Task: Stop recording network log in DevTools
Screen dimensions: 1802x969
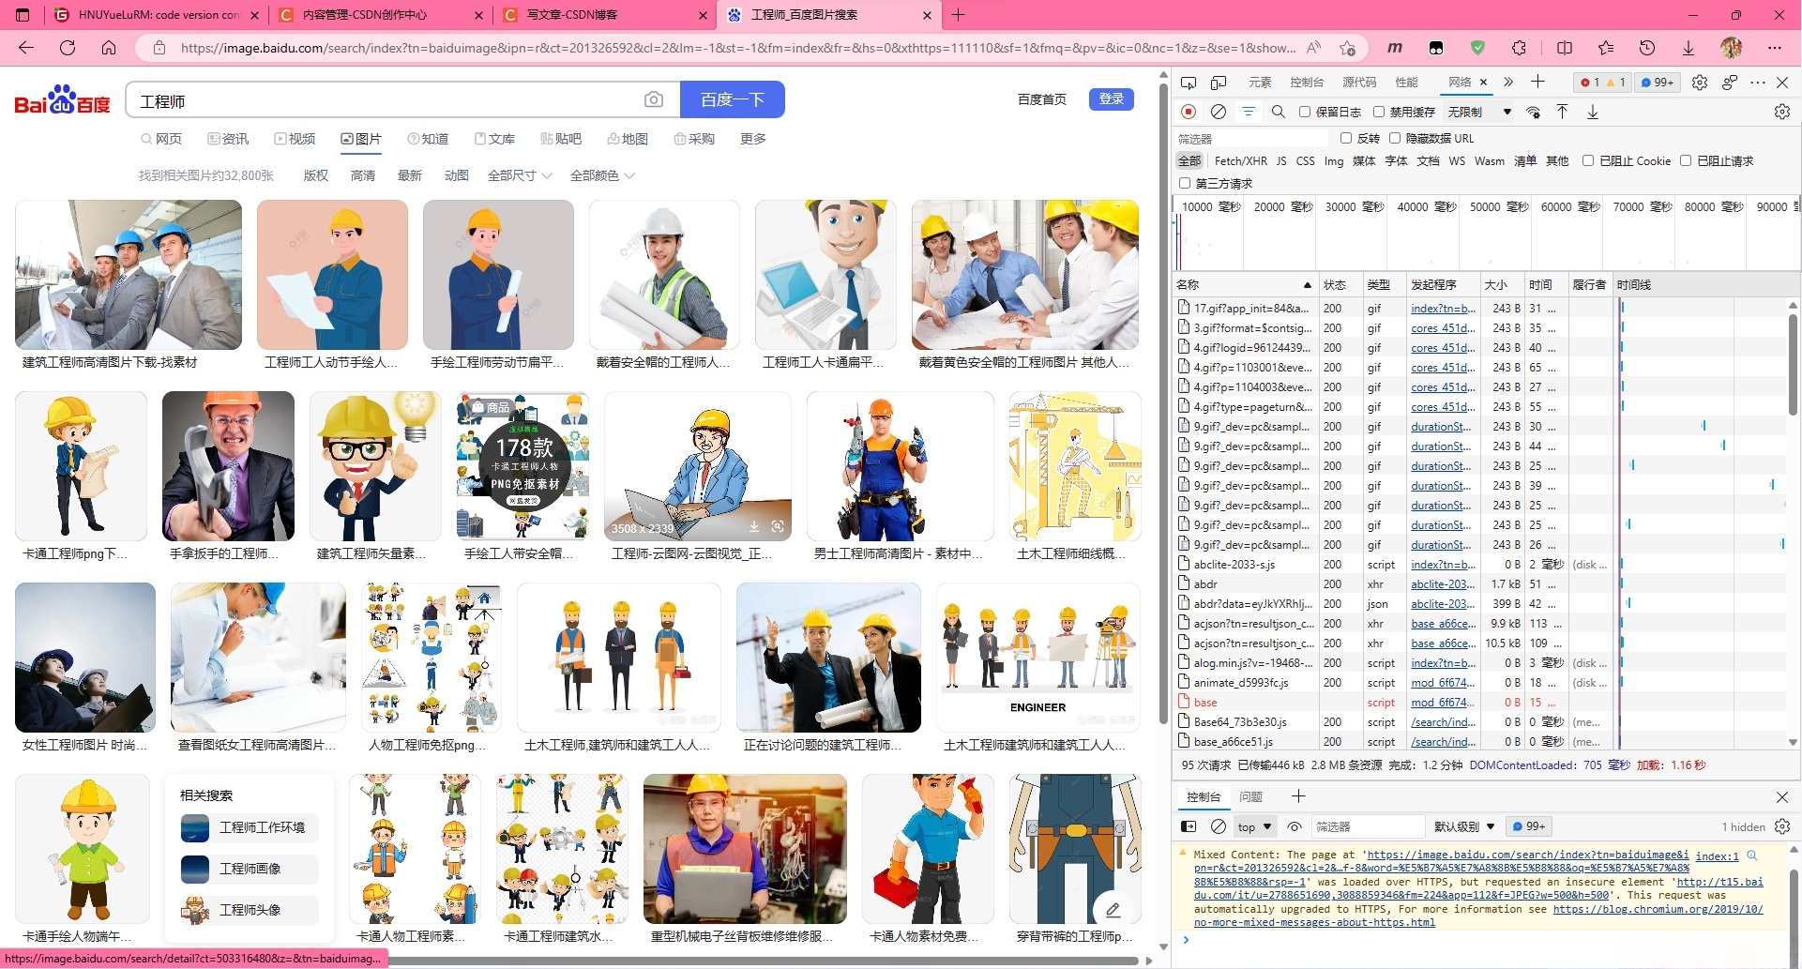Action: (1189, 112)
